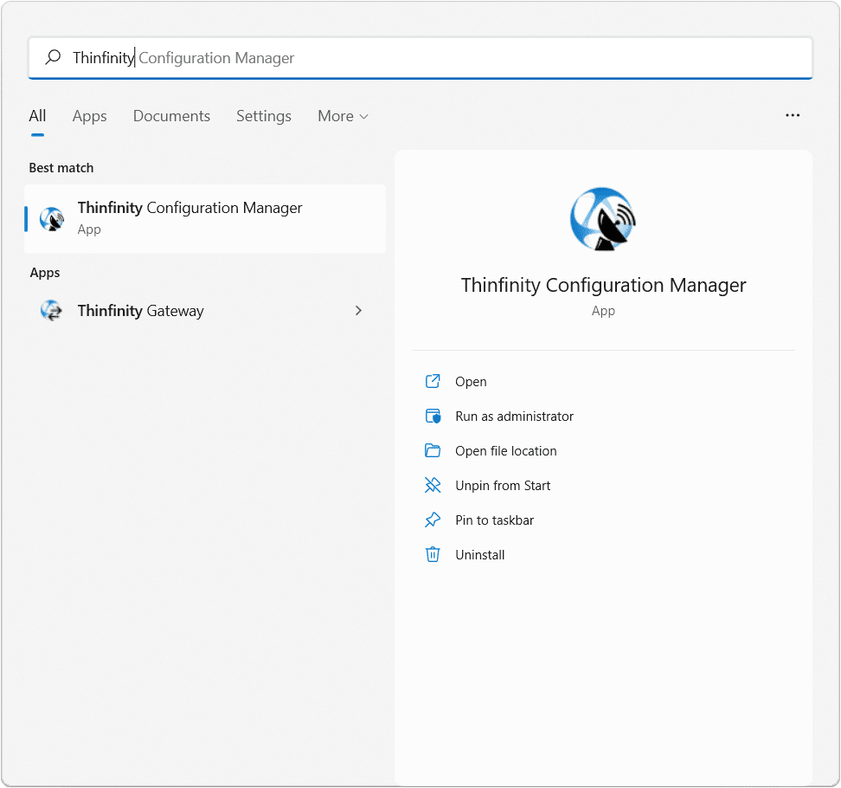Switch to the Apps search tab
Image resolution: width=841 pixels, height=788 pixels.
coord(90,116)
